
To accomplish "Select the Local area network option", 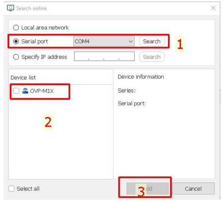I will [x=16, y=28].
